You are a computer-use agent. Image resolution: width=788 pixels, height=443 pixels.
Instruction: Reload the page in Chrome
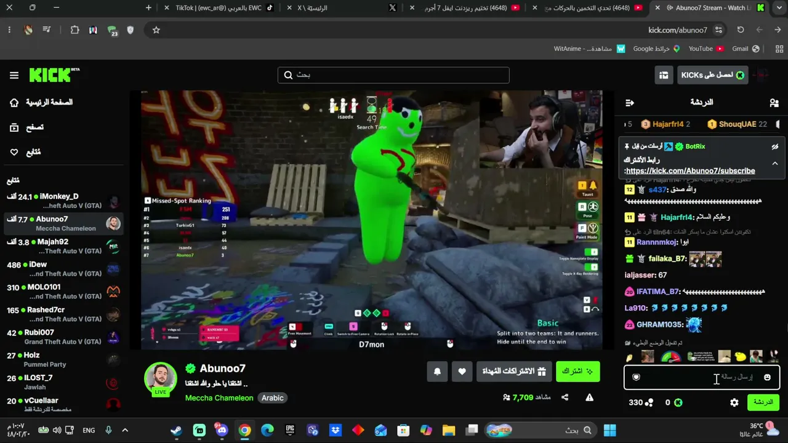tap(741, 30)
